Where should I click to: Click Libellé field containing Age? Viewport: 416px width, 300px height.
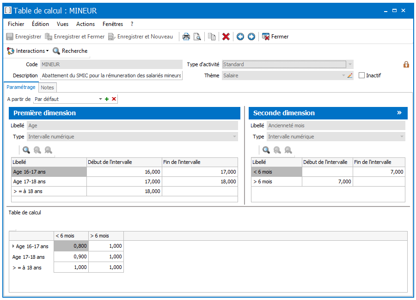[132, 125]
